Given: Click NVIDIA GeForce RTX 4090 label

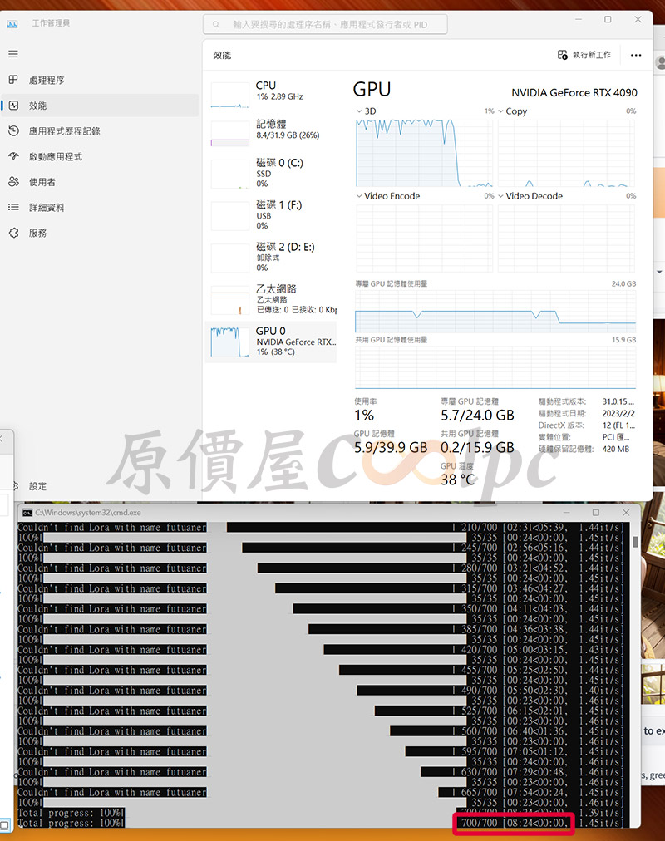Looking at the screenshot, I should (x=574, y=93).
